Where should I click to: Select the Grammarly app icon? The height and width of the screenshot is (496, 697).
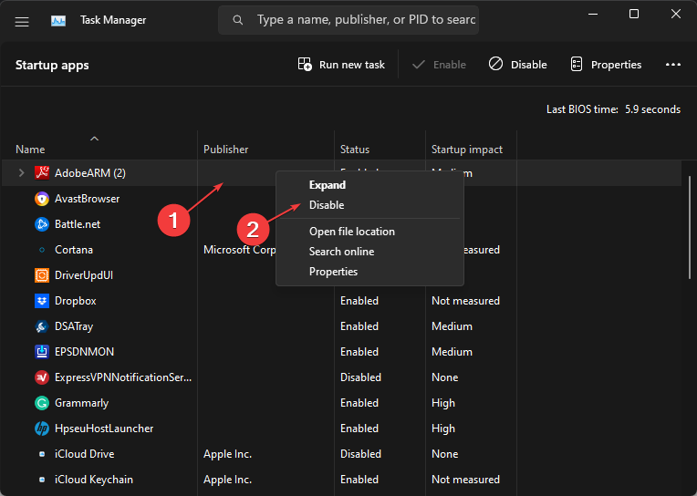click(41, 402)
